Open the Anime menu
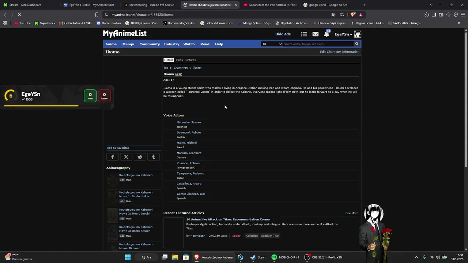 111,44
